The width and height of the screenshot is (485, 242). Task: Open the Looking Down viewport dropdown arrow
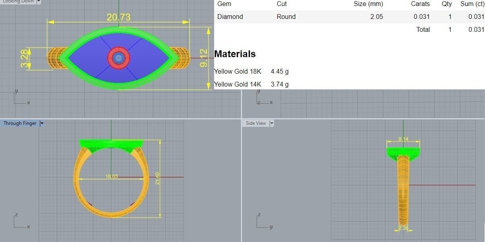pos(39,2)
